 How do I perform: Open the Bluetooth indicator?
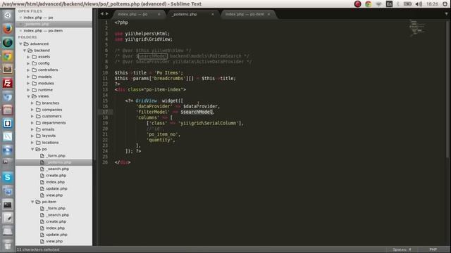(398, 4)
